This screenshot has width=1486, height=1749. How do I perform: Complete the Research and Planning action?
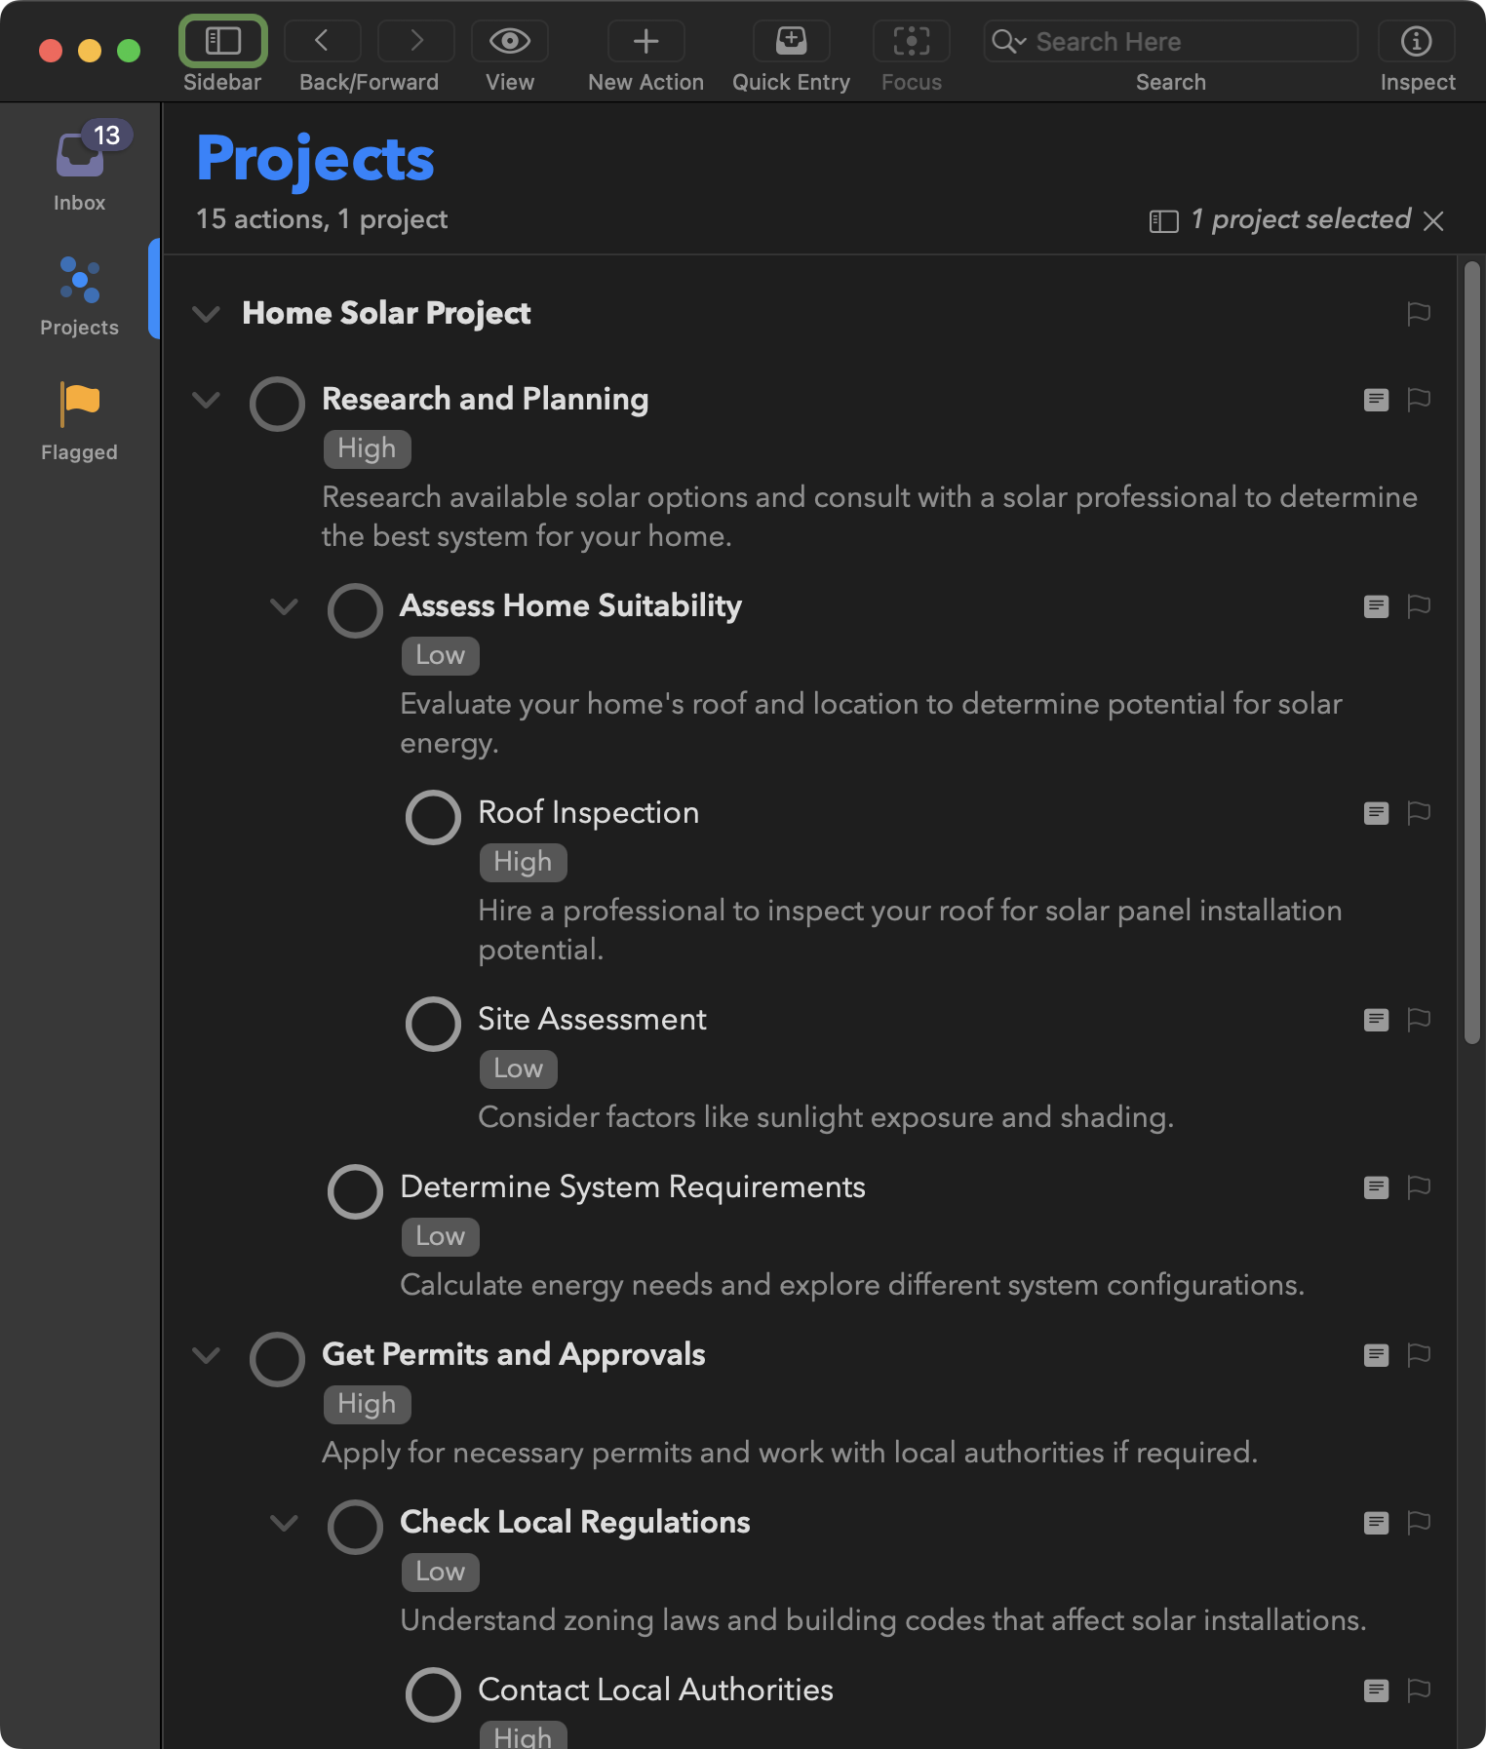tap(277, 404)
